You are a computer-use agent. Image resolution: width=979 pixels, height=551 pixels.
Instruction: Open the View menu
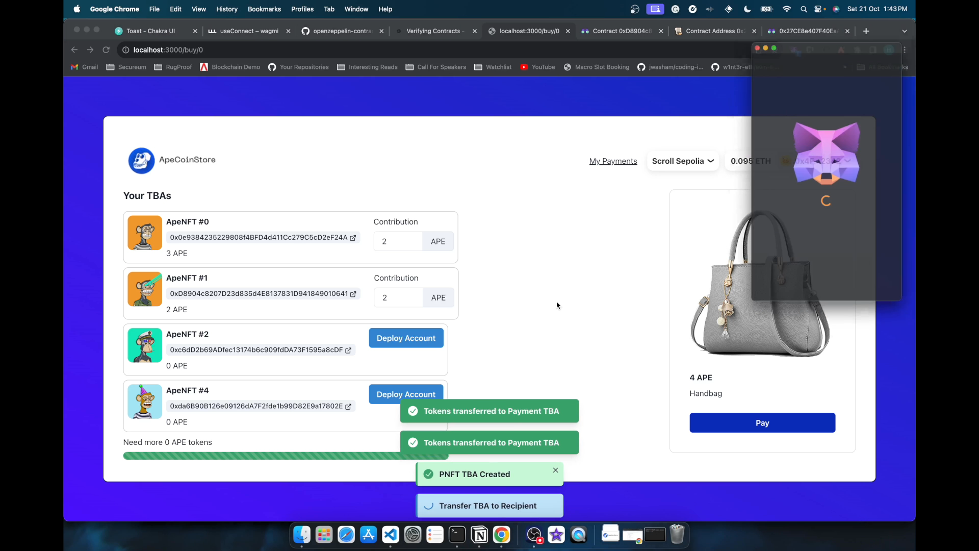(199, 9)
